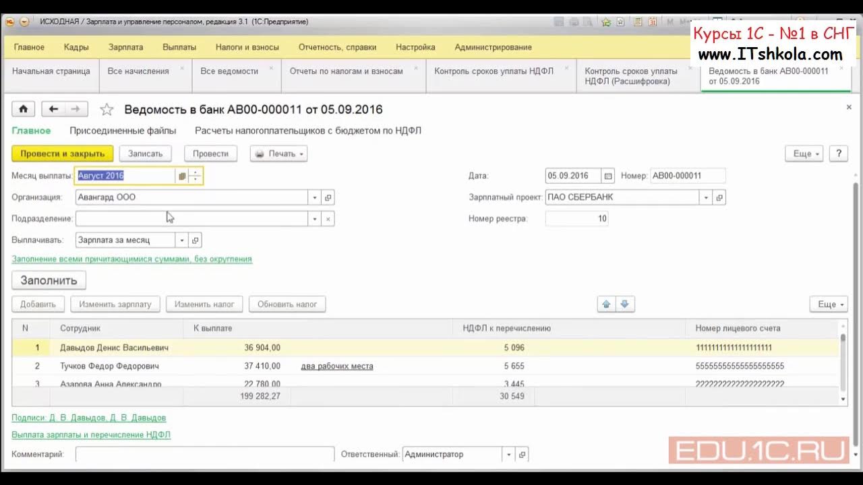Image resolution: width=863 pixels, height=485 pixels.
Task: Click the Записать button
Action: 146,154
